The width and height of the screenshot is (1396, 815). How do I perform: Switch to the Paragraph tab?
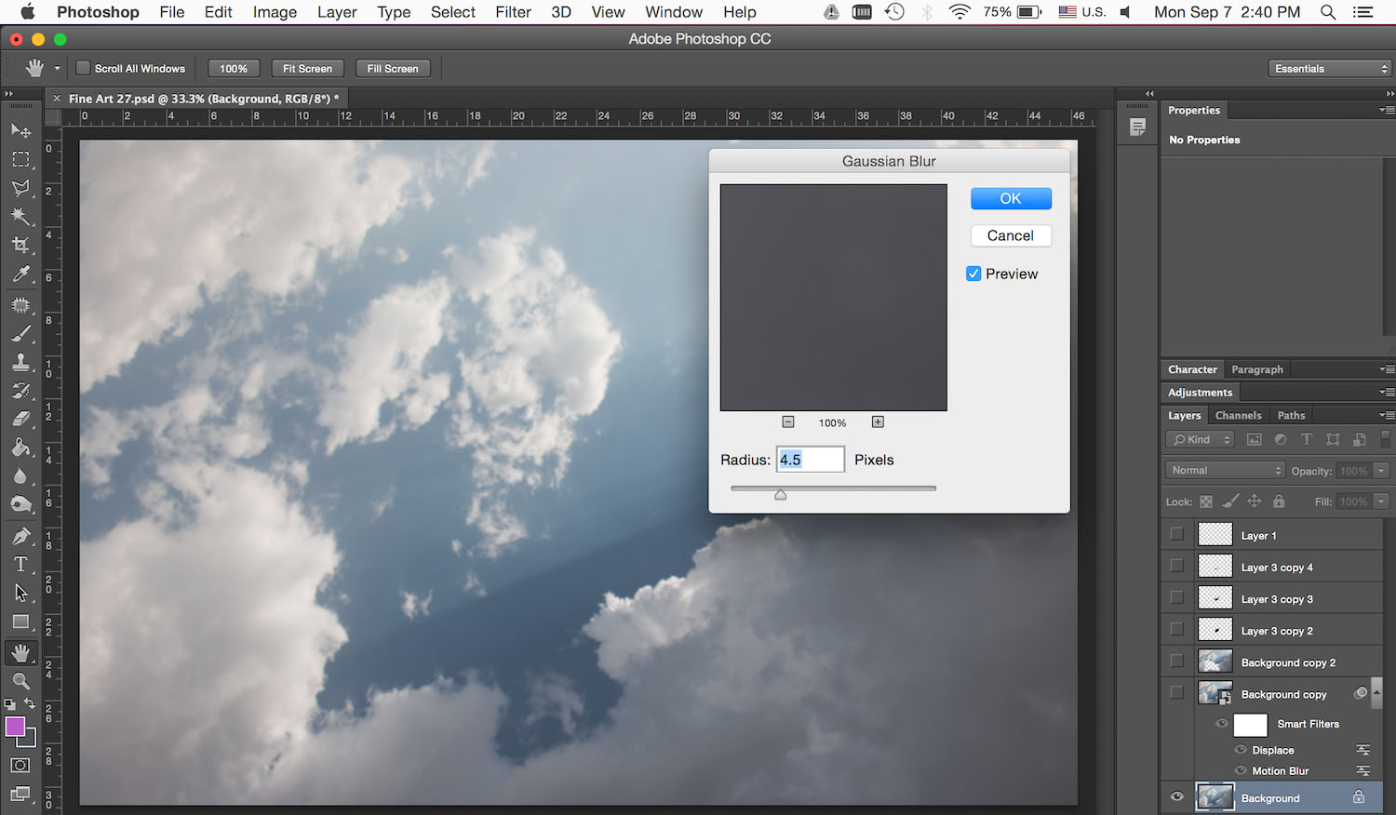pyautogui.click(x=1257, y=369)
